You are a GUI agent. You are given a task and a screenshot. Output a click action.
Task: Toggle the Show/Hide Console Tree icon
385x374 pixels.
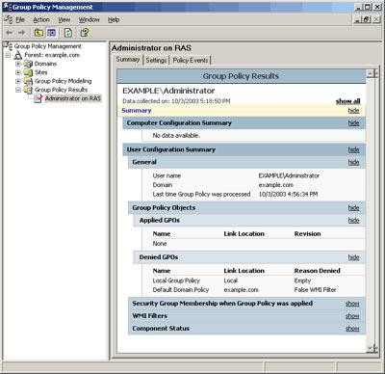tap(52, 33)
